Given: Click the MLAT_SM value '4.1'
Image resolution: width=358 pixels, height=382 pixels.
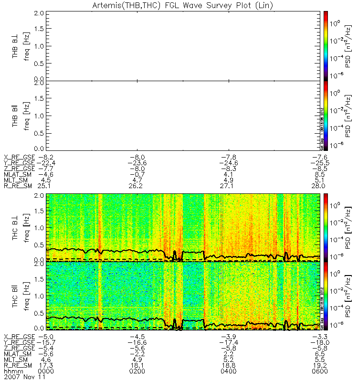Looking at the screenshot, I should 229,174.
